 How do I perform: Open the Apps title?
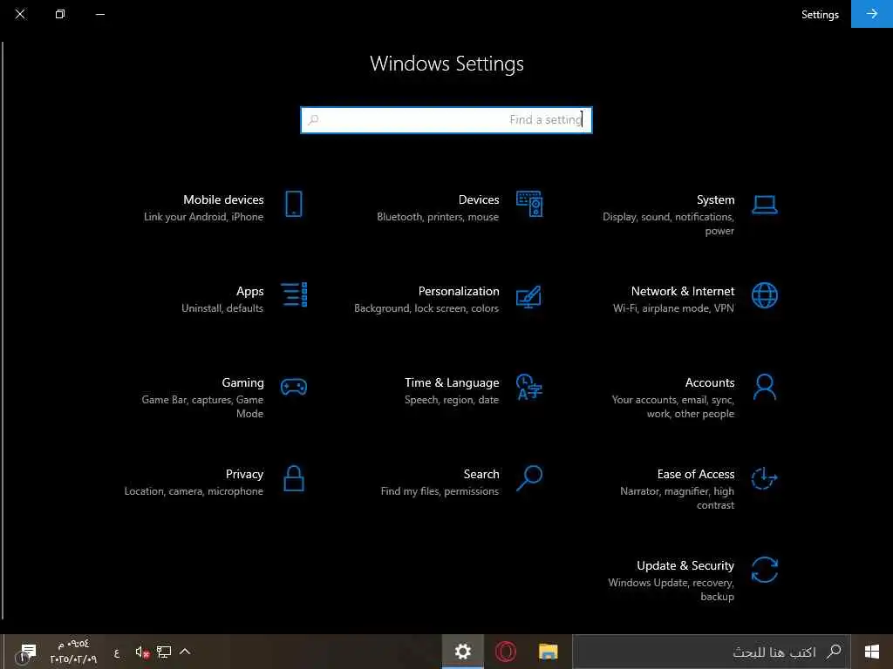pyautogui.click(x=249, y=291)
